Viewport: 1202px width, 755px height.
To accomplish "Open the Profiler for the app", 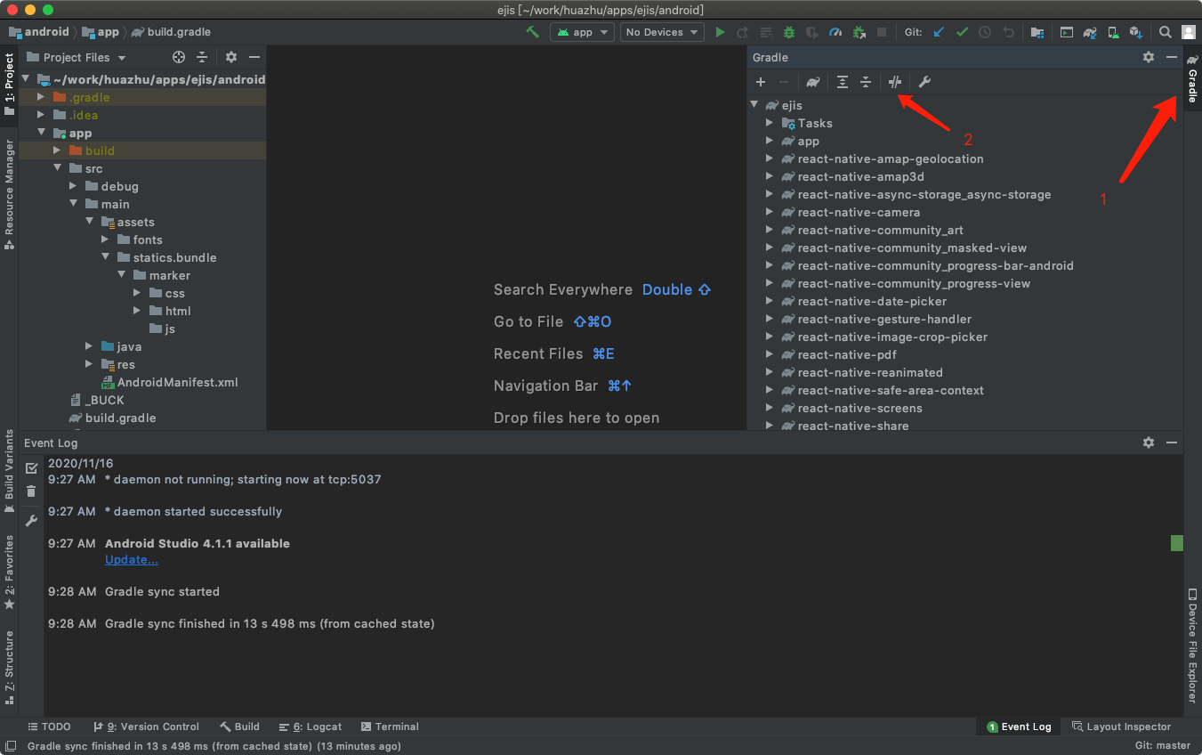I will tap(835, 32).
